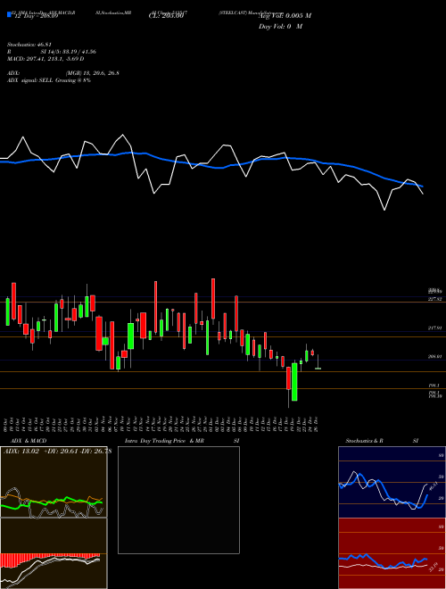
Task: Click the 'Day Vol: 0 M' label
Action: (x=280, y=26)
